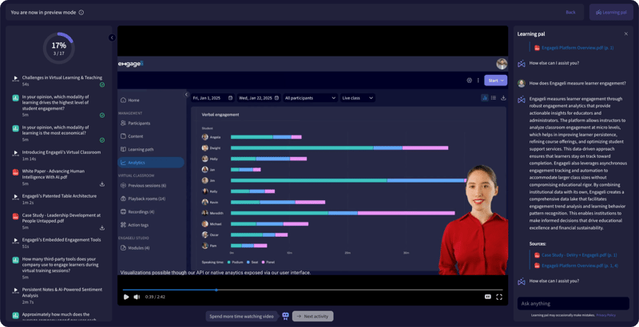Click the 17% progress ring

(x=59, y=49)
